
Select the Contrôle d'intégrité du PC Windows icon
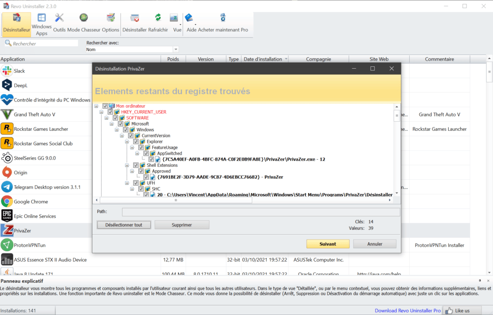pyautogui.click(x=7, y=100)
